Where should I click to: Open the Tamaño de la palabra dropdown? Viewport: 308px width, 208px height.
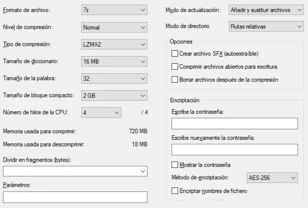click(x=114, y=79)
